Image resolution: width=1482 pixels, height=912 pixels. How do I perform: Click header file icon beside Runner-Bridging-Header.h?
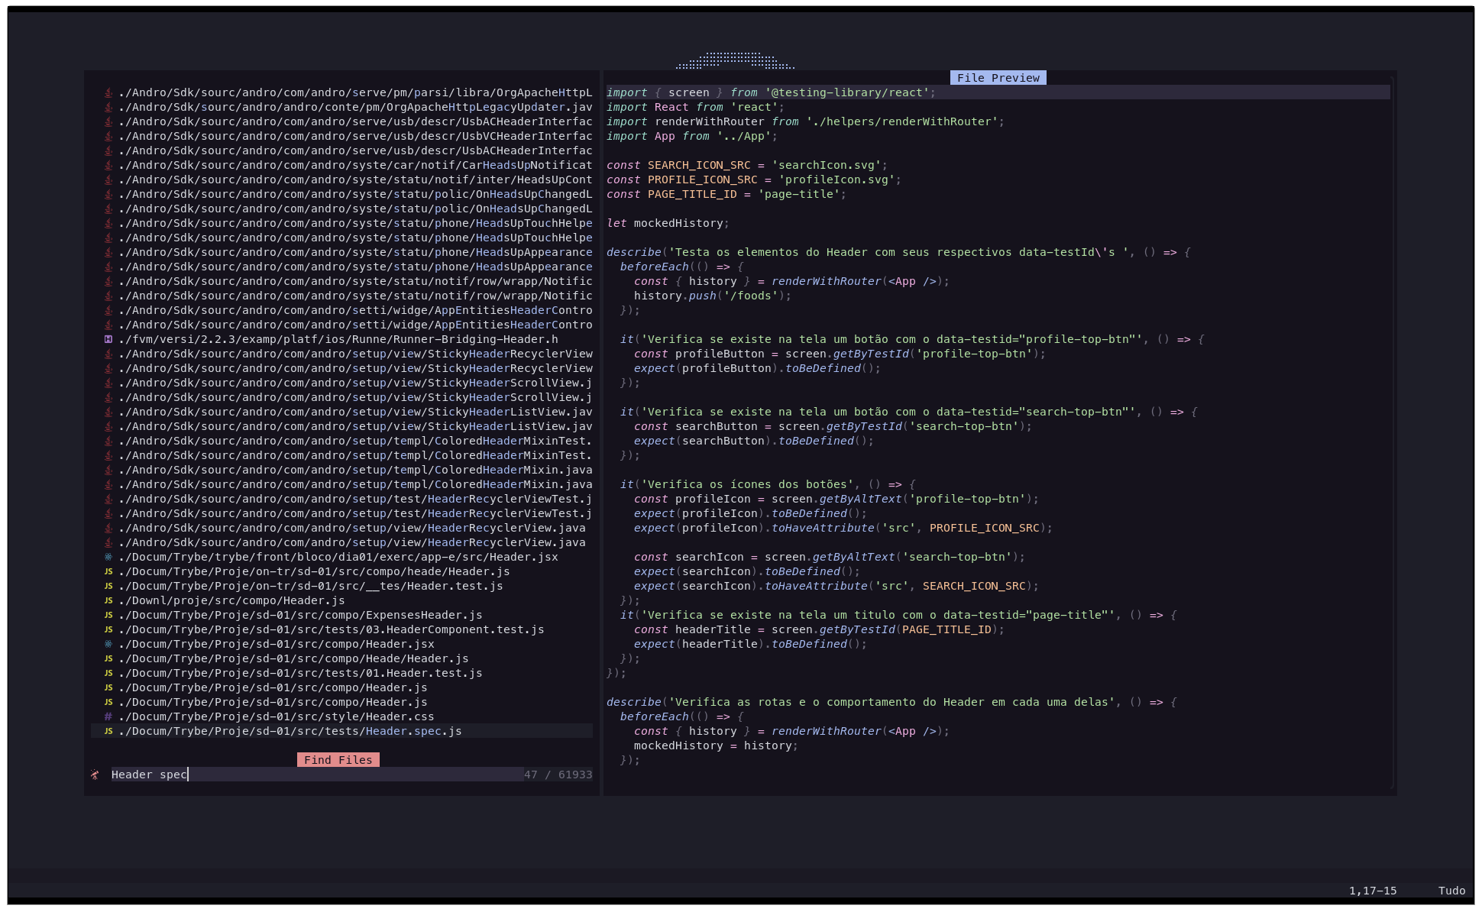click(108, 339)
